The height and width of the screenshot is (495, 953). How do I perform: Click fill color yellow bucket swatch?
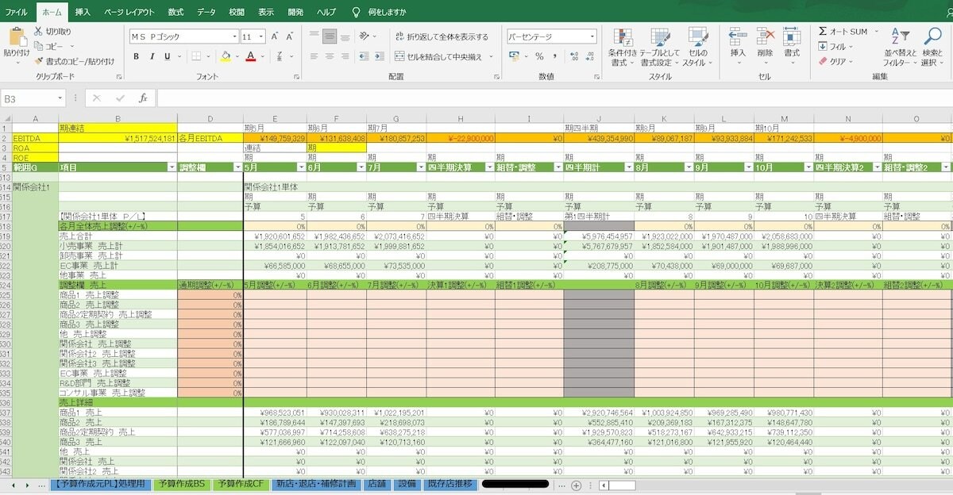(x=226, y=56)
